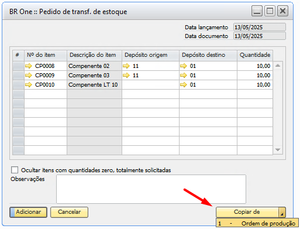The image size is (300, 229).
Task: Select Compenente LT 10 description cell
Action: point(95,85)
